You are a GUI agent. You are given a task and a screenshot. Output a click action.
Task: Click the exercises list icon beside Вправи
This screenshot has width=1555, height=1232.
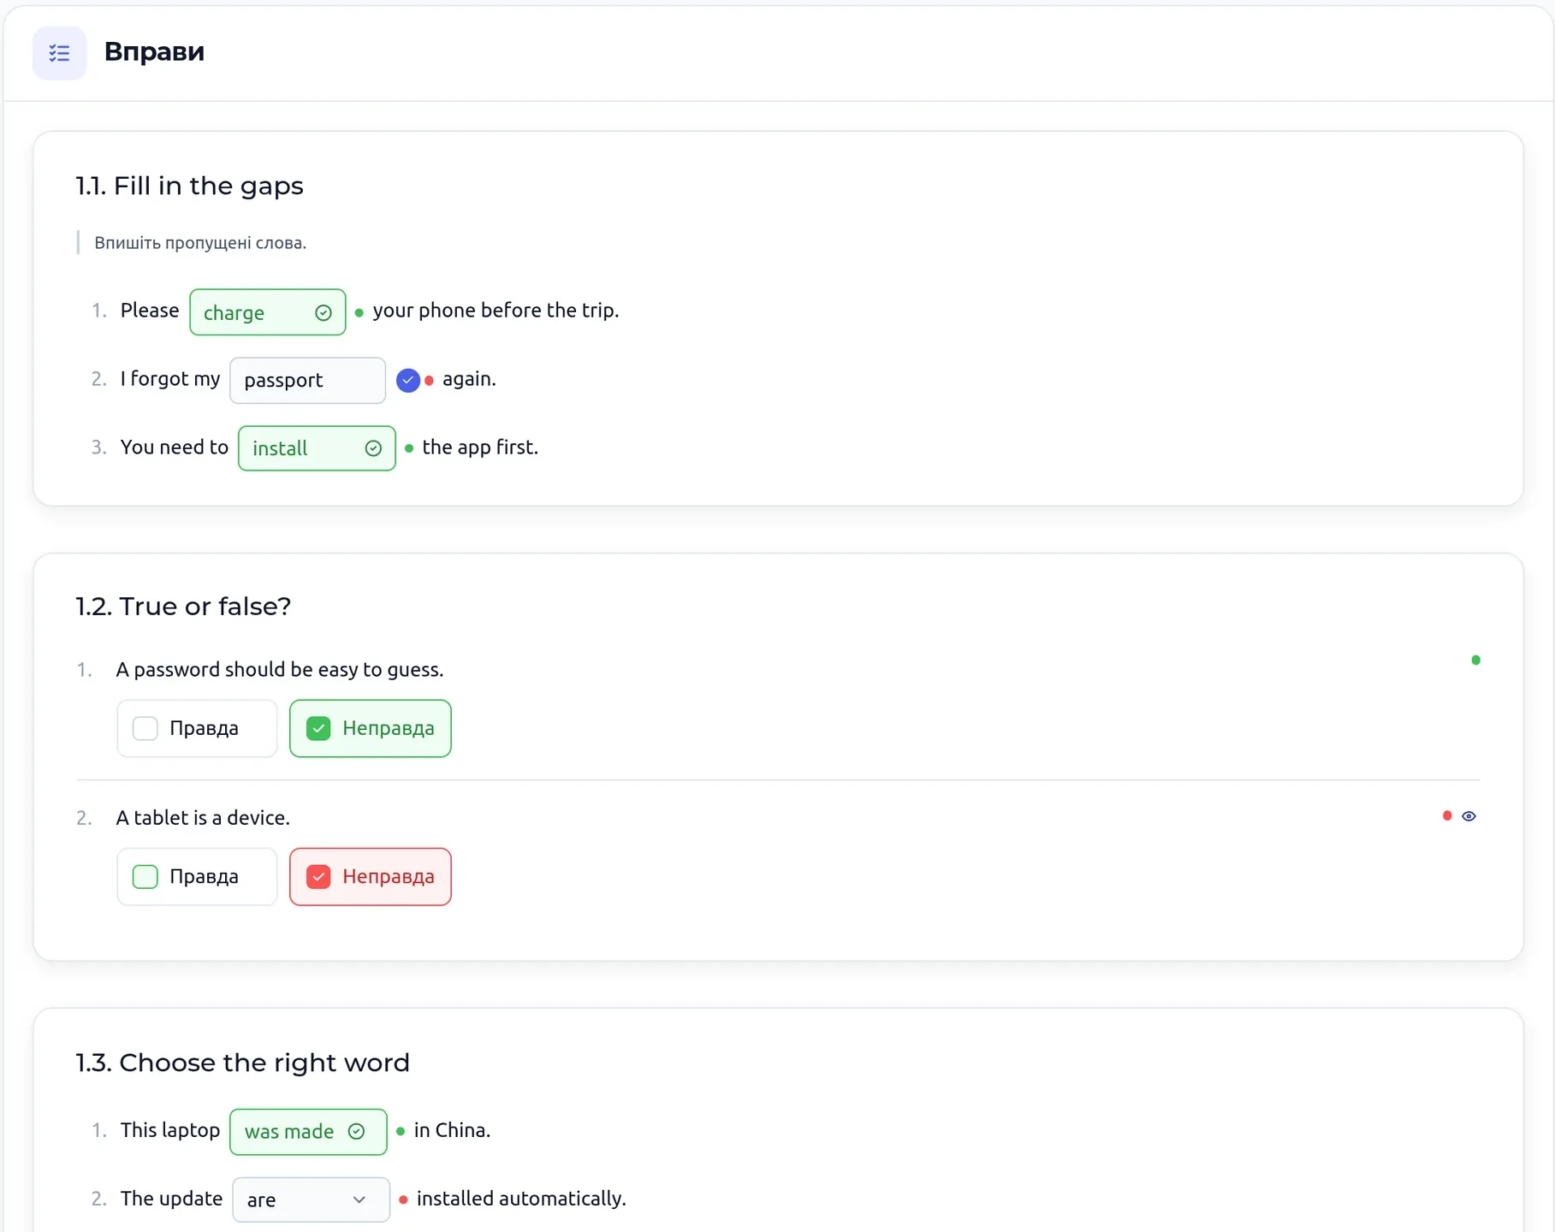59,53
